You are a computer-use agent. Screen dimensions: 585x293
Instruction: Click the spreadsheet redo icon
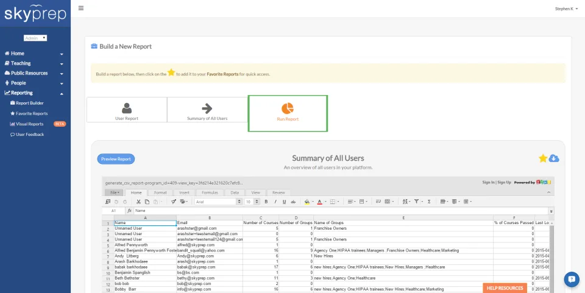pyautogui.click(x=125, y=202)
